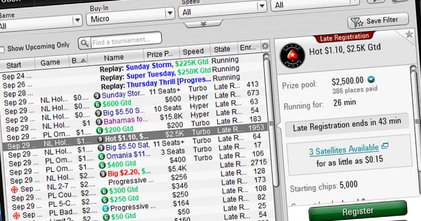Expand more filters with the double chevron
Screen dimensions: 421x221
(x=203, y=24)
